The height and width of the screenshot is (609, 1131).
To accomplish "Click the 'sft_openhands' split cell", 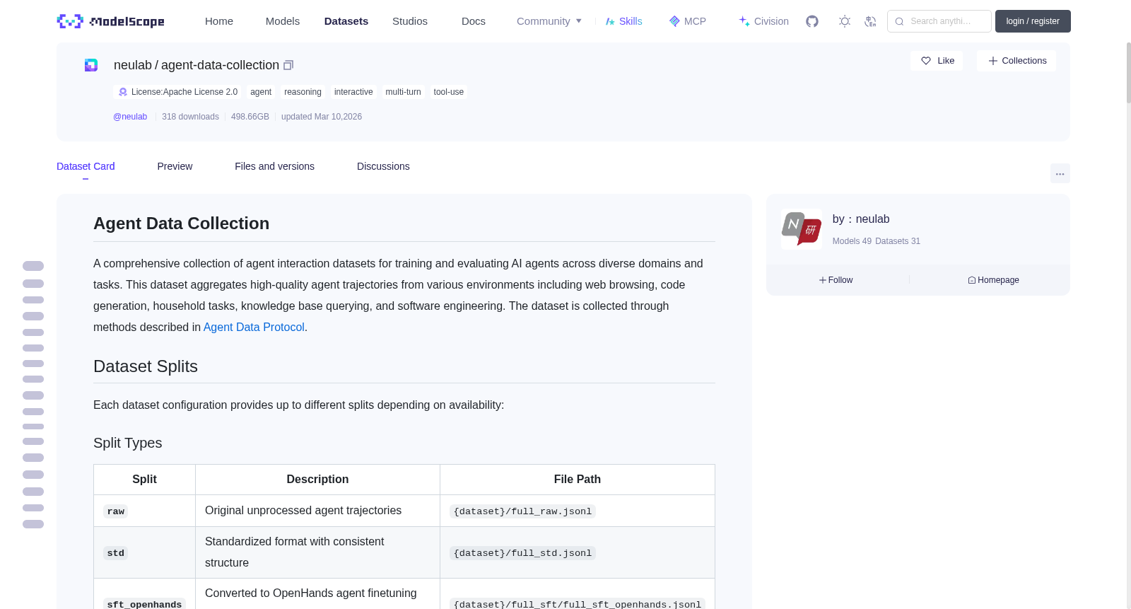I will coord(144,604).
